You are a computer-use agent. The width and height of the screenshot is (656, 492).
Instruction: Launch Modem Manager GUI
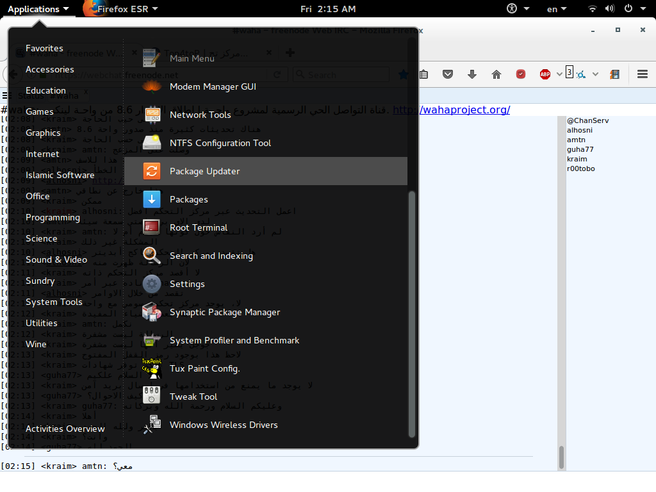coord(212,86)
